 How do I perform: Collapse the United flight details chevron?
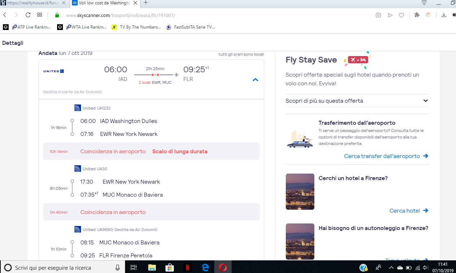255,80
